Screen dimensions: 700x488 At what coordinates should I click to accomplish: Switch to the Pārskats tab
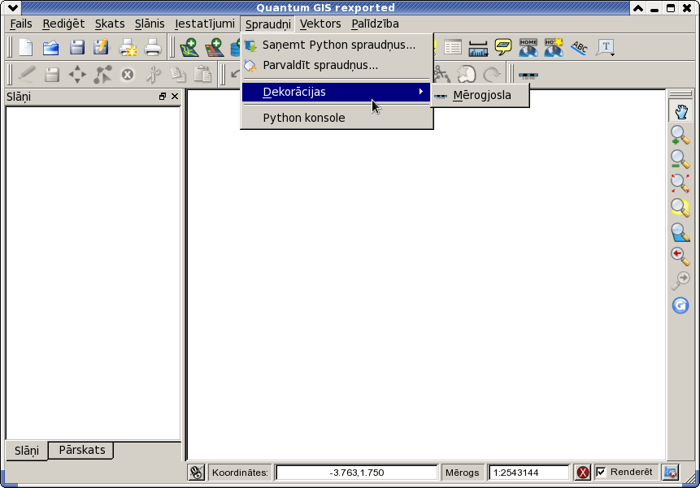[81, 450]
